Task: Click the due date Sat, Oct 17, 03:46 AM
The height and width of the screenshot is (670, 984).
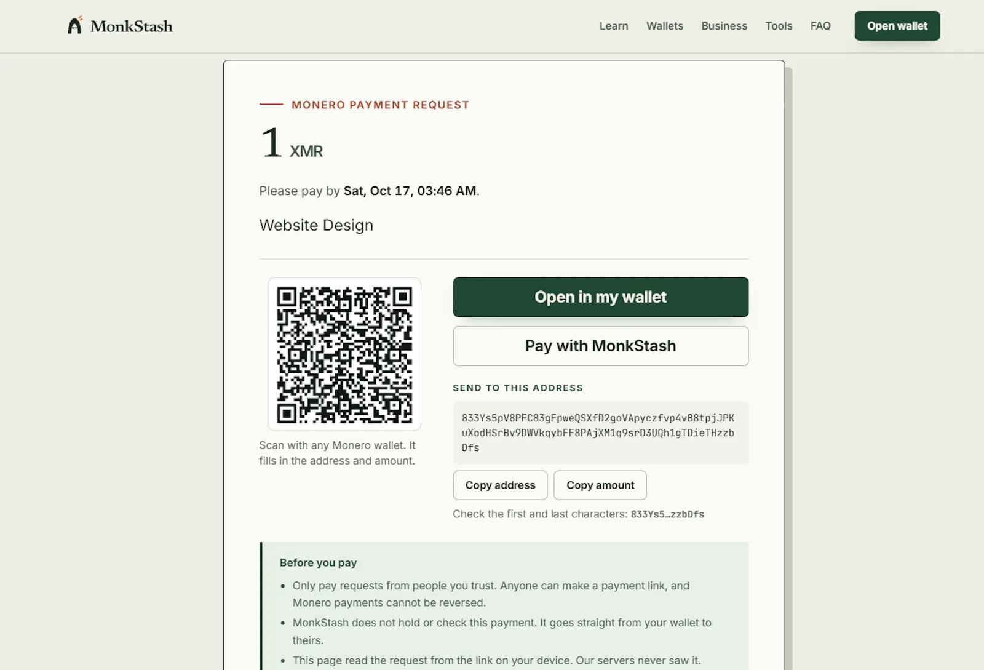Action: point(410,191)
